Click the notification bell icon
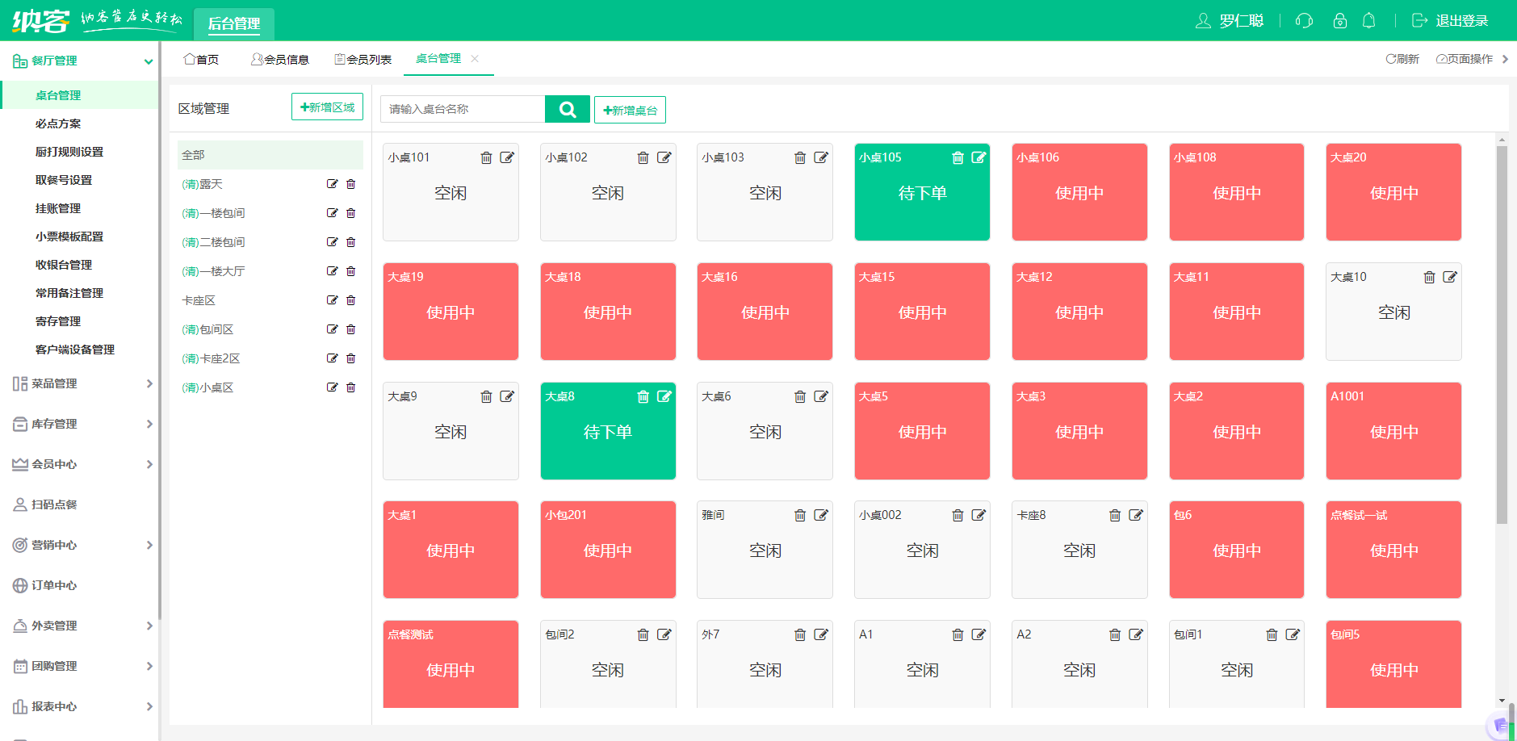This screenshot has height=741, width=1517. pyautogui.click(x=1368, y=21)
